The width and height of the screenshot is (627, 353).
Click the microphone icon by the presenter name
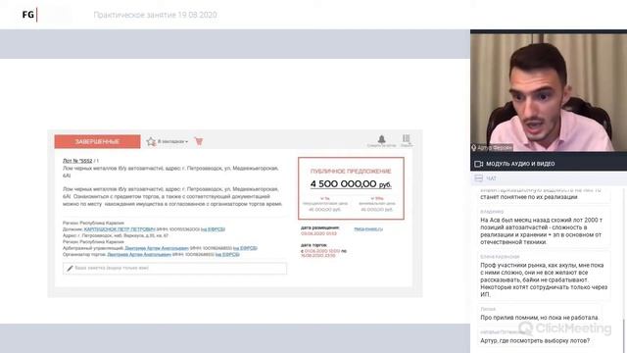click(x=474, y=148)
